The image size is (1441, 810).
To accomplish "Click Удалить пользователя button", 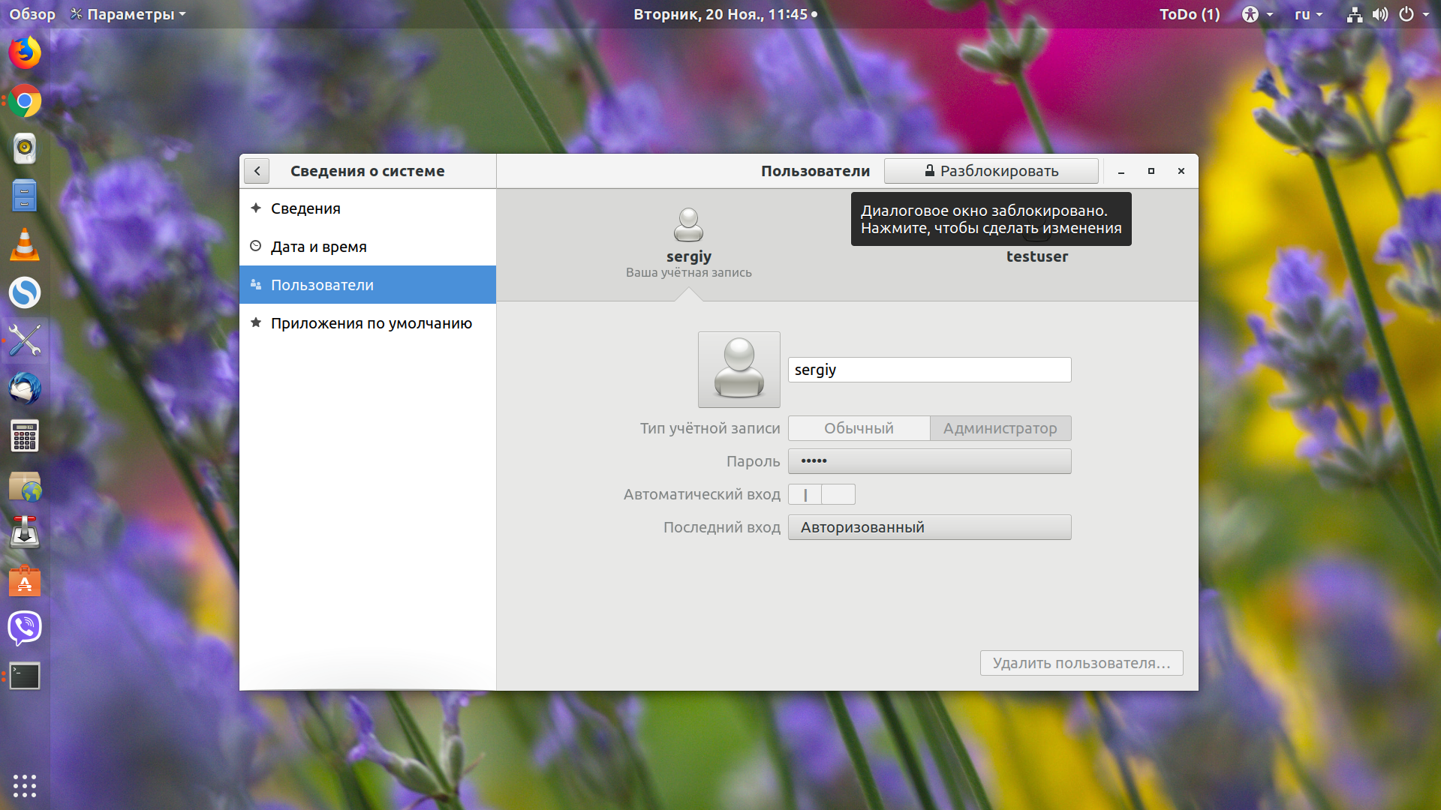I will [x=1082, y=663].
